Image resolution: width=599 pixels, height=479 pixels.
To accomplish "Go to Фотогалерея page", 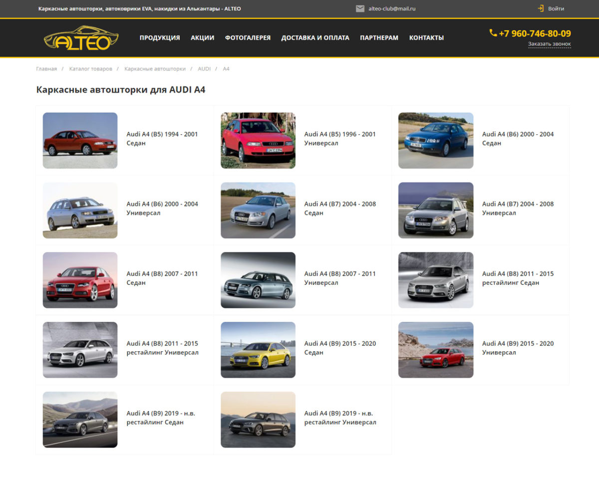I will click(x=248, y=38).
